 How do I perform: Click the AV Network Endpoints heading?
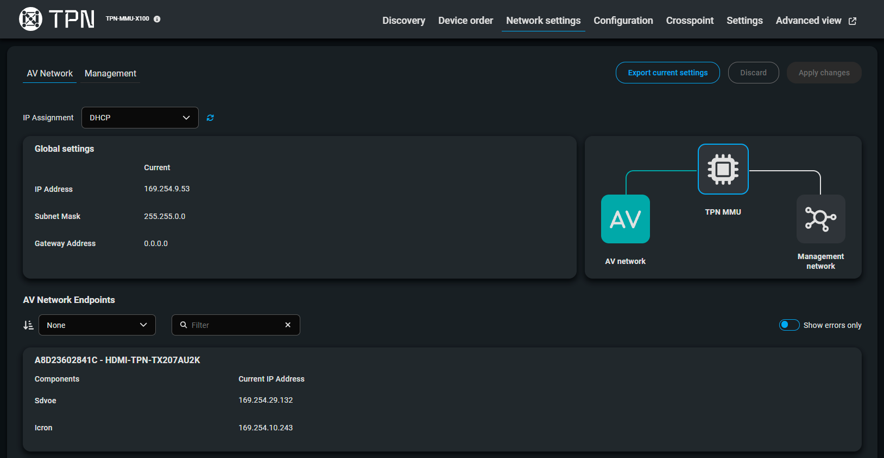click(69, 300)
